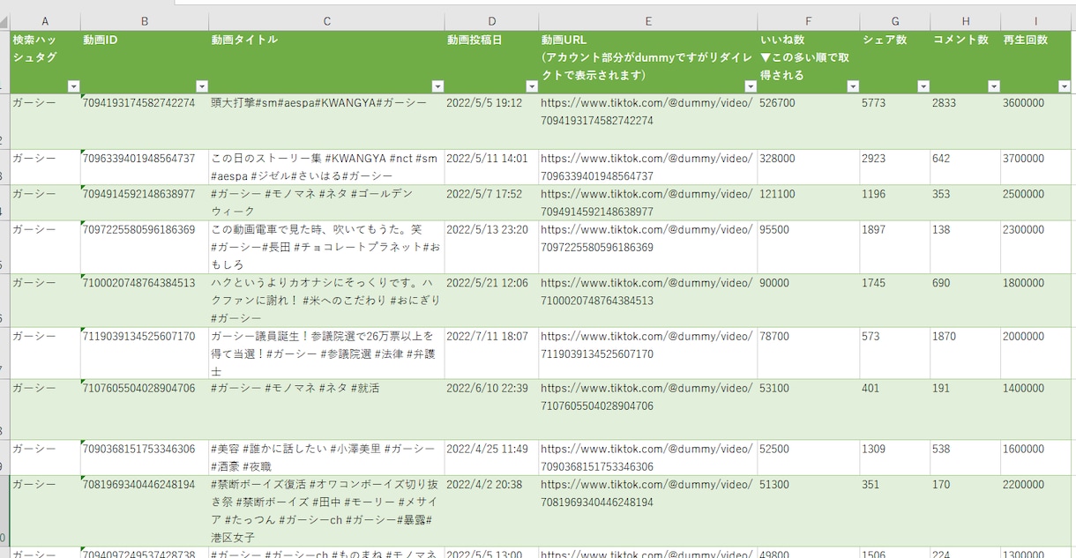Select column B header
The height and width of the screenshot is (558, 1076).
click(x=145, y=21)
